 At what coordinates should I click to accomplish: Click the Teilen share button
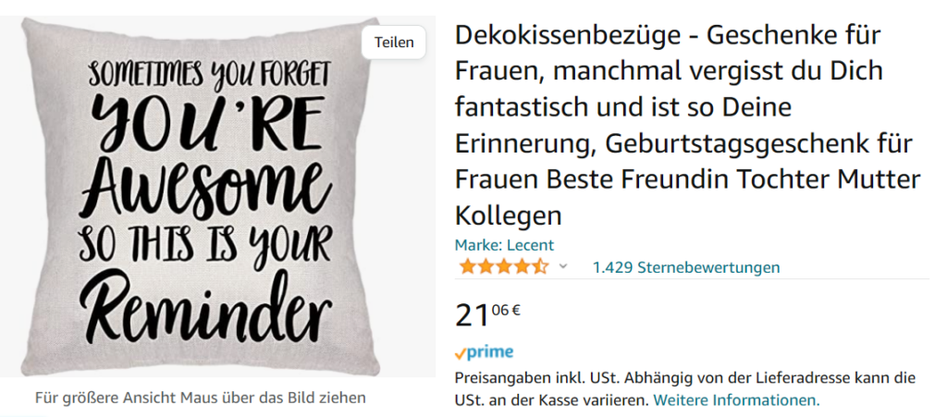tap(394, 43)
